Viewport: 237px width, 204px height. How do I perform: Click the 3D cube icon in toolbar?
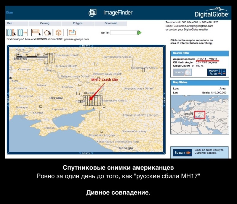coord(59,33)
